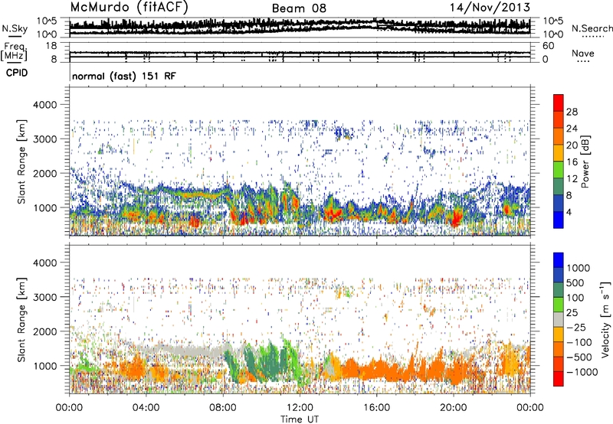Screen dimensions: 613x424
Task: Click the 'Beam 08' label
Action: 299,8
